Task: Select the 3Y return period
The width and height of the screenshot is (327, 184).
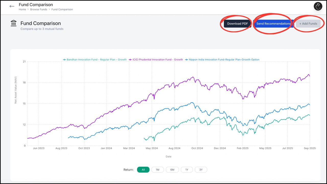Action: pos(201,169)
